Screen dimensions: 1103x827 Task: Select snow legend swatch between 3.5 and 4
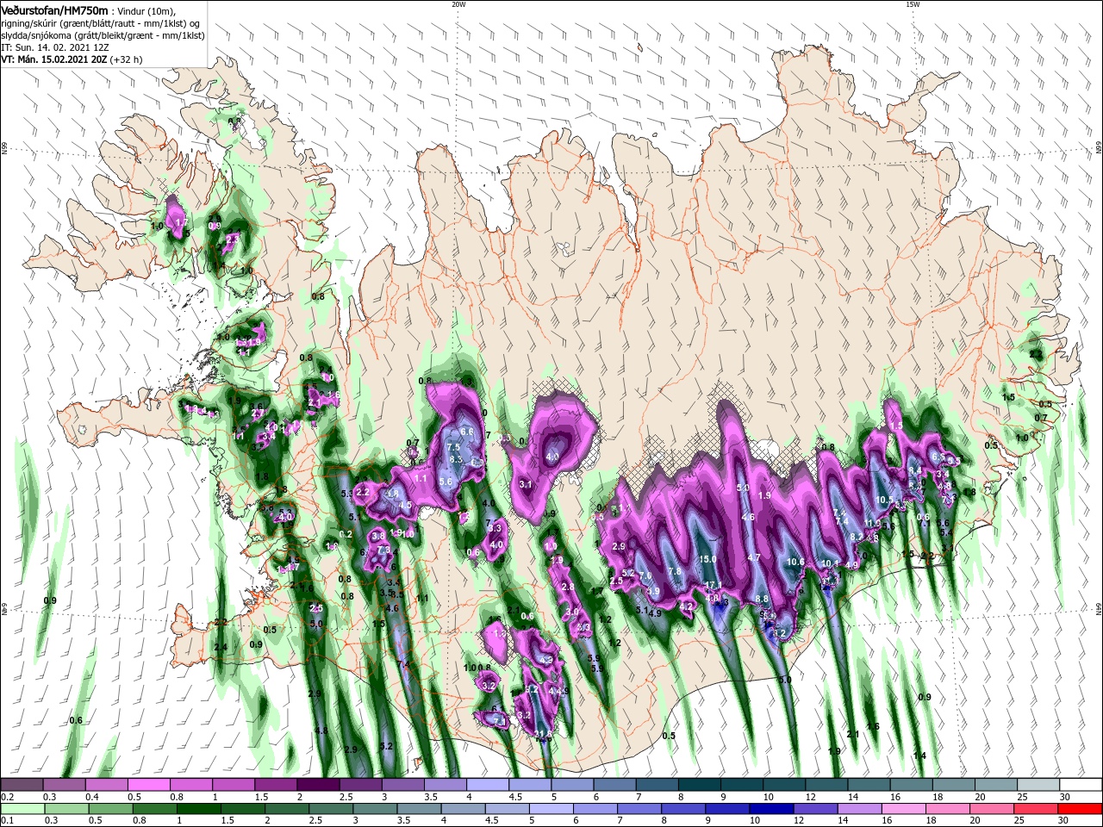click(x=445, y=785)
